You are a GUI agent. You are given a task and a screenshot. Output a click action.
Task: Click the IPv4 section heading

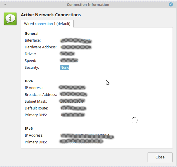[x=29, y=81]
